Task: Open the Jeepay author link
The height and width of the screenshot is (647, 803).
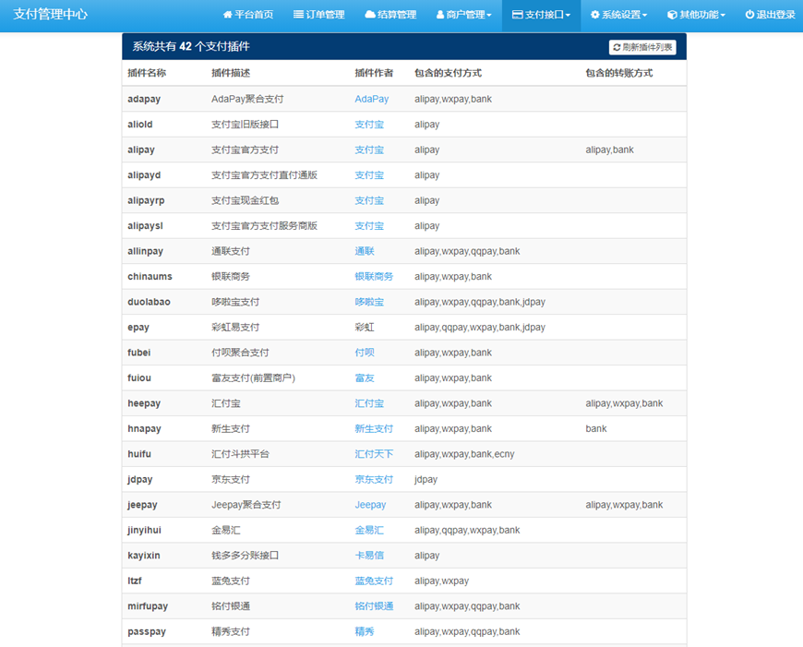Action: click(x=370, y=505)
